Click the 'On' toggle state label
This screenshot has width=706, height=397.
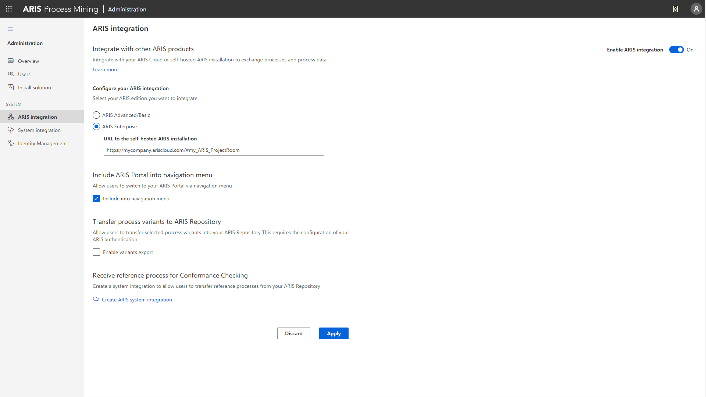pos(690,50)
